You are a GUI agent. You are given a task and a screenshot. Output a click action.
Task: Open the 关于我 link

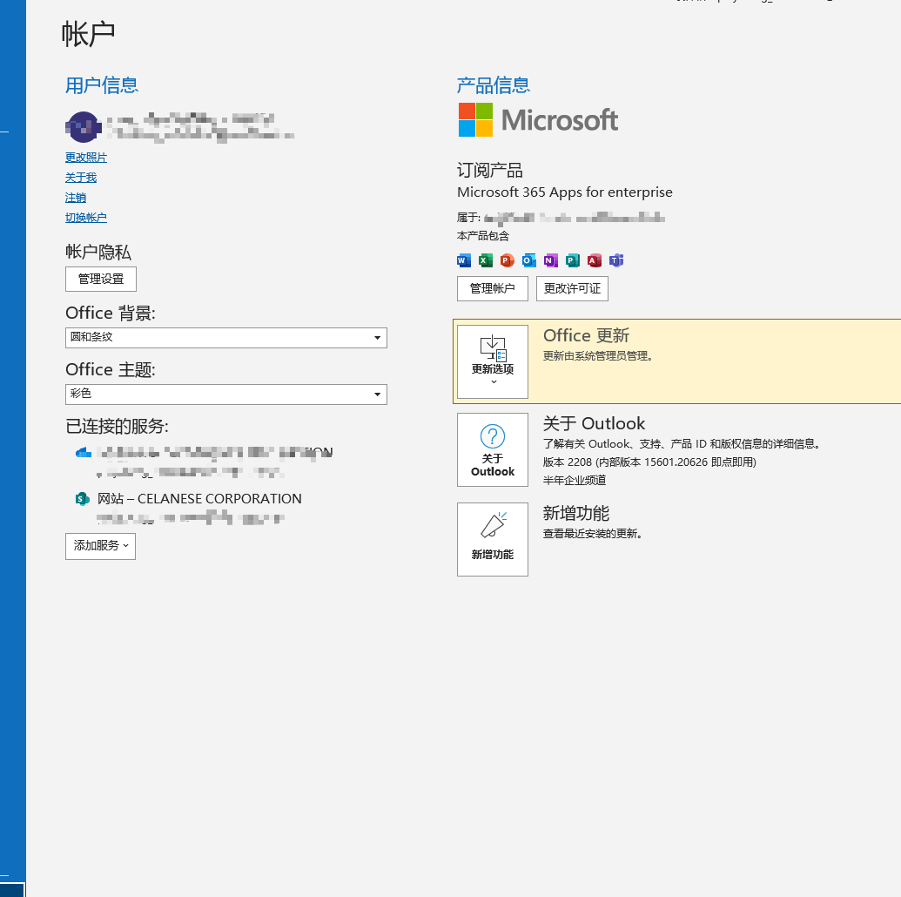click(81, 177)
